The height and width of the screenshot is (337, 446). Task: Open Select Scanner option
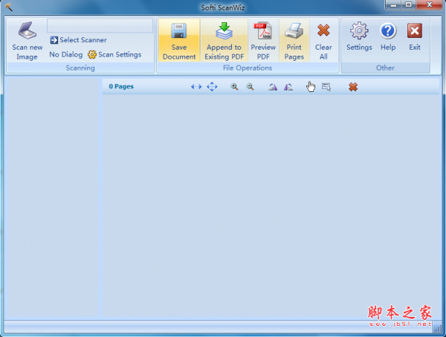[79, 40]
